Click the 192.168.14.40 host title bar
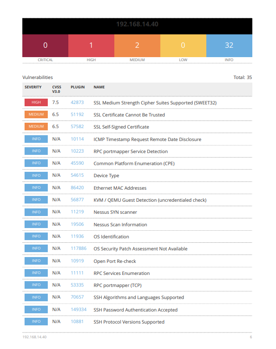 coord(137,24)
